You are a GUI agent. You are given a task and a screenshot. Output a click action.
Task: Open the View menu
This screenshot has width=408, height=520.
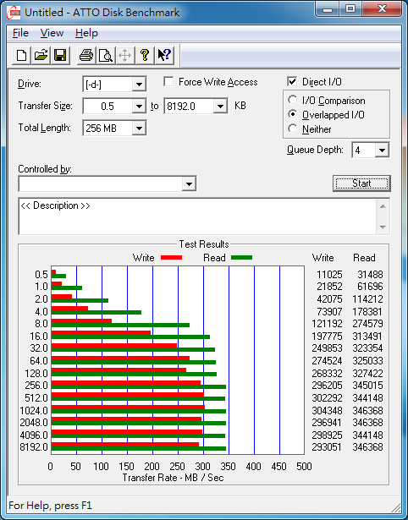(52, 33)
